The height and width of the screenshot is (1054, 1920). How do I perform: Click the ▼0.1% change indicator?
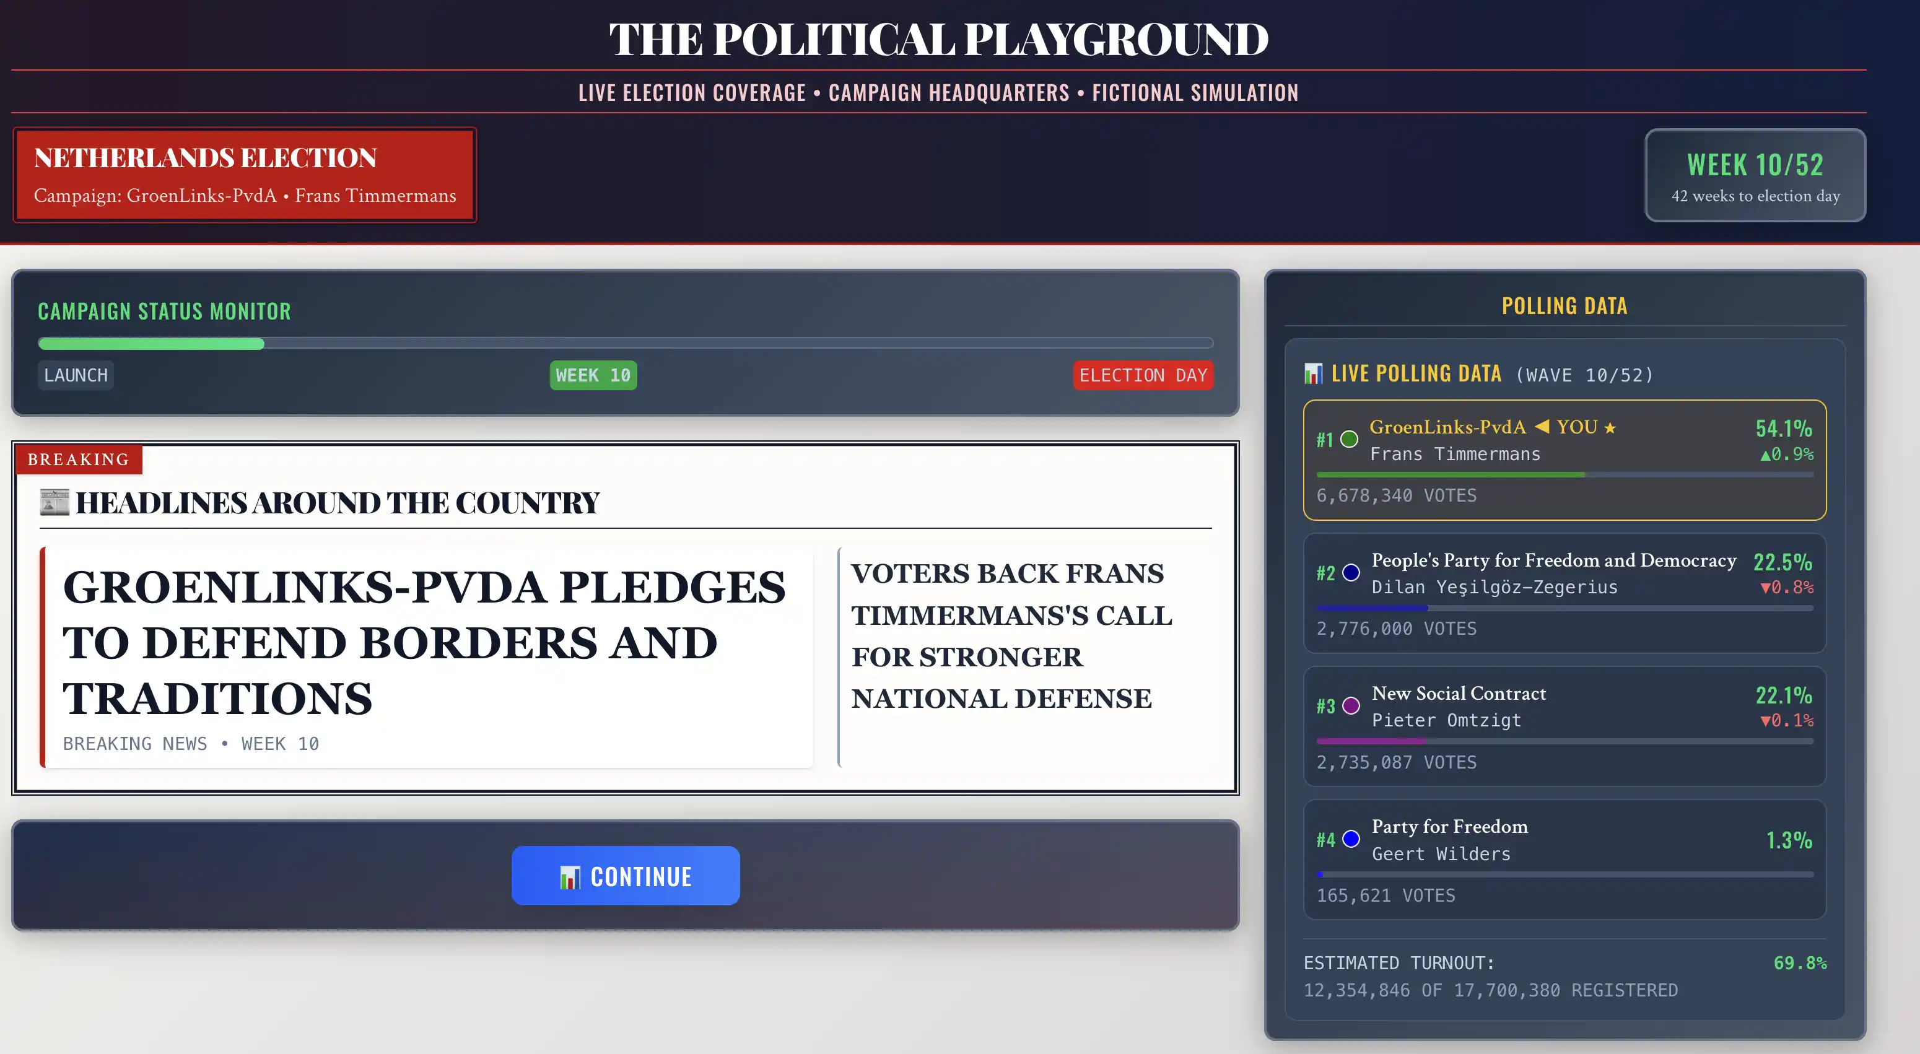click(x=1787, y=720)
